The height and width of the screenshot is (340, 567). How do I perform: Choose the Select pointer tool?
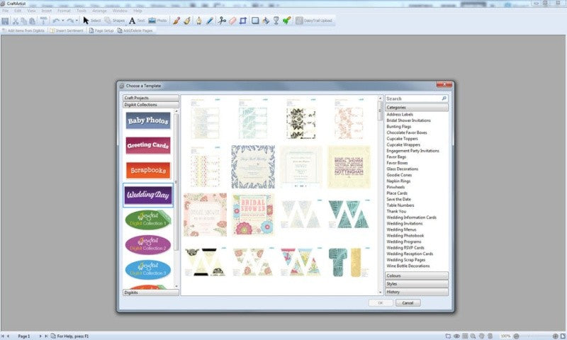coord(91,21)
